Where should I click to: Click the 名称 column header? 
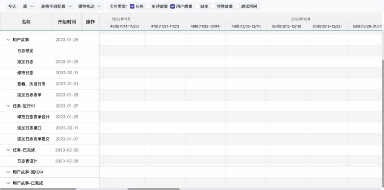point(26,22)
